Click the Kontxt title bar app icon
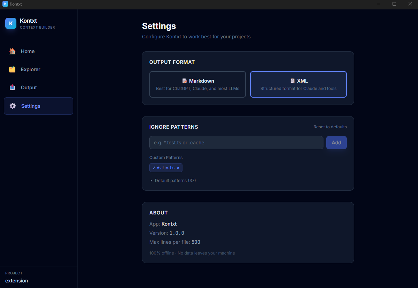The height and width of the screenshot is (288, 418). click(x=5, y=4)
